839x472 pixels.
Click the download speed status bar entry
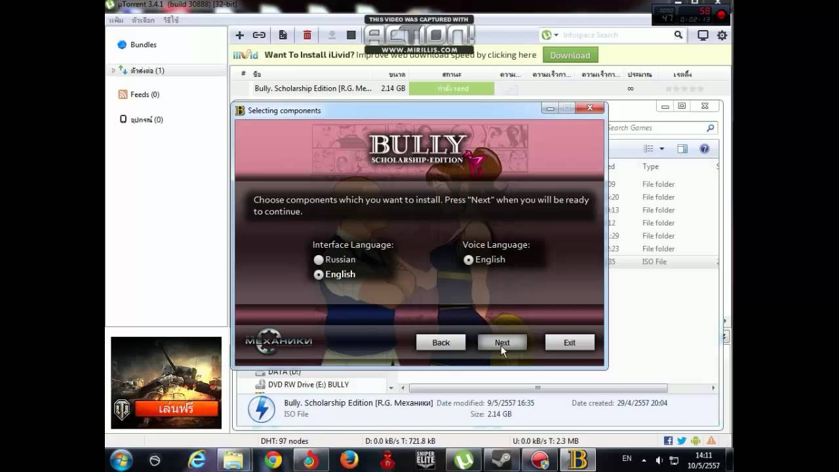click(x=400, y=441)
